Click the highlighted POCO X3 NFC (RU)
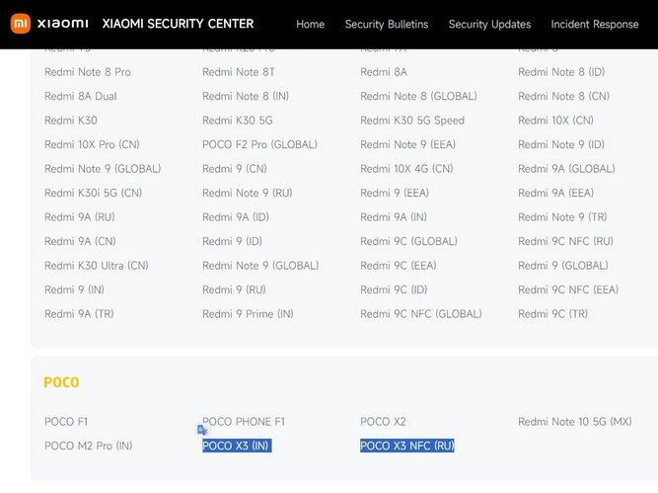 (x=407, y=446)
